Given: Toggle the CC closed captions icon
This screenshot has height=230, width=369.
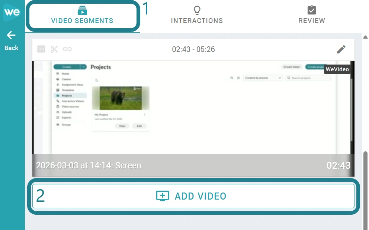Looking at the screenshot, I should click(x=41, y=49).
